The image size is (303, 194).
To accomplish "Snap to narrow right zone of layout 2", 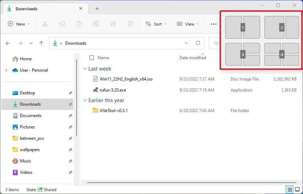I will [x=292, y=27].
